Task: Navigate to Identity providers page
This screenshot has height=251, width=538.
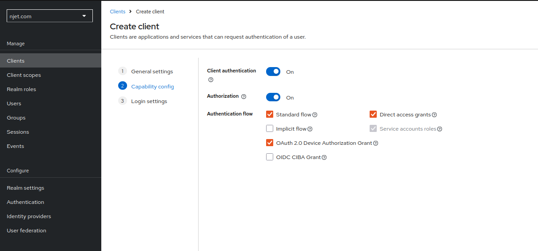Action: (29, 216)
